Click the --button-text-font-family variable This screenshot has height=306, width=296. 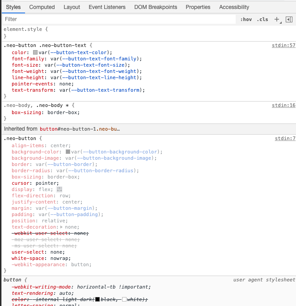point(99,59)
